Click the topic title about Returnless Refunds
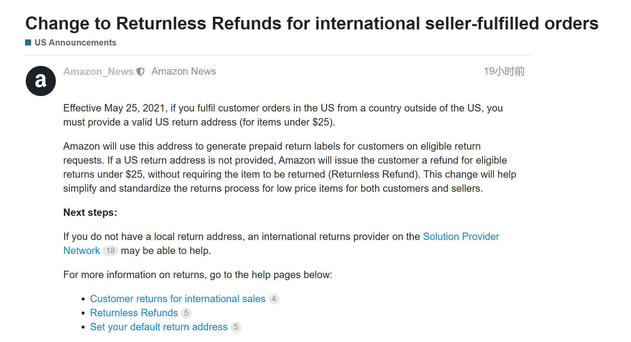631x342 pixels. pos(312,23)
